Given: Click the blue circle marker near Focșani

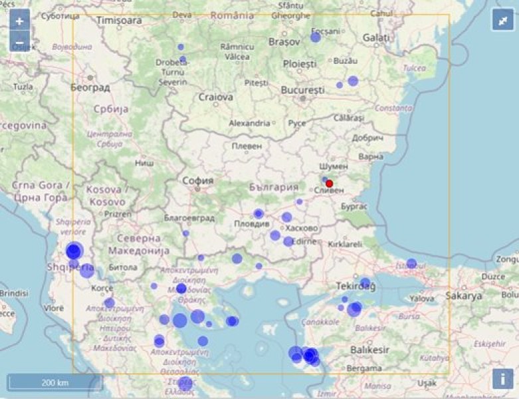Looking at the screenshot, I should click(x=316, y=37).
